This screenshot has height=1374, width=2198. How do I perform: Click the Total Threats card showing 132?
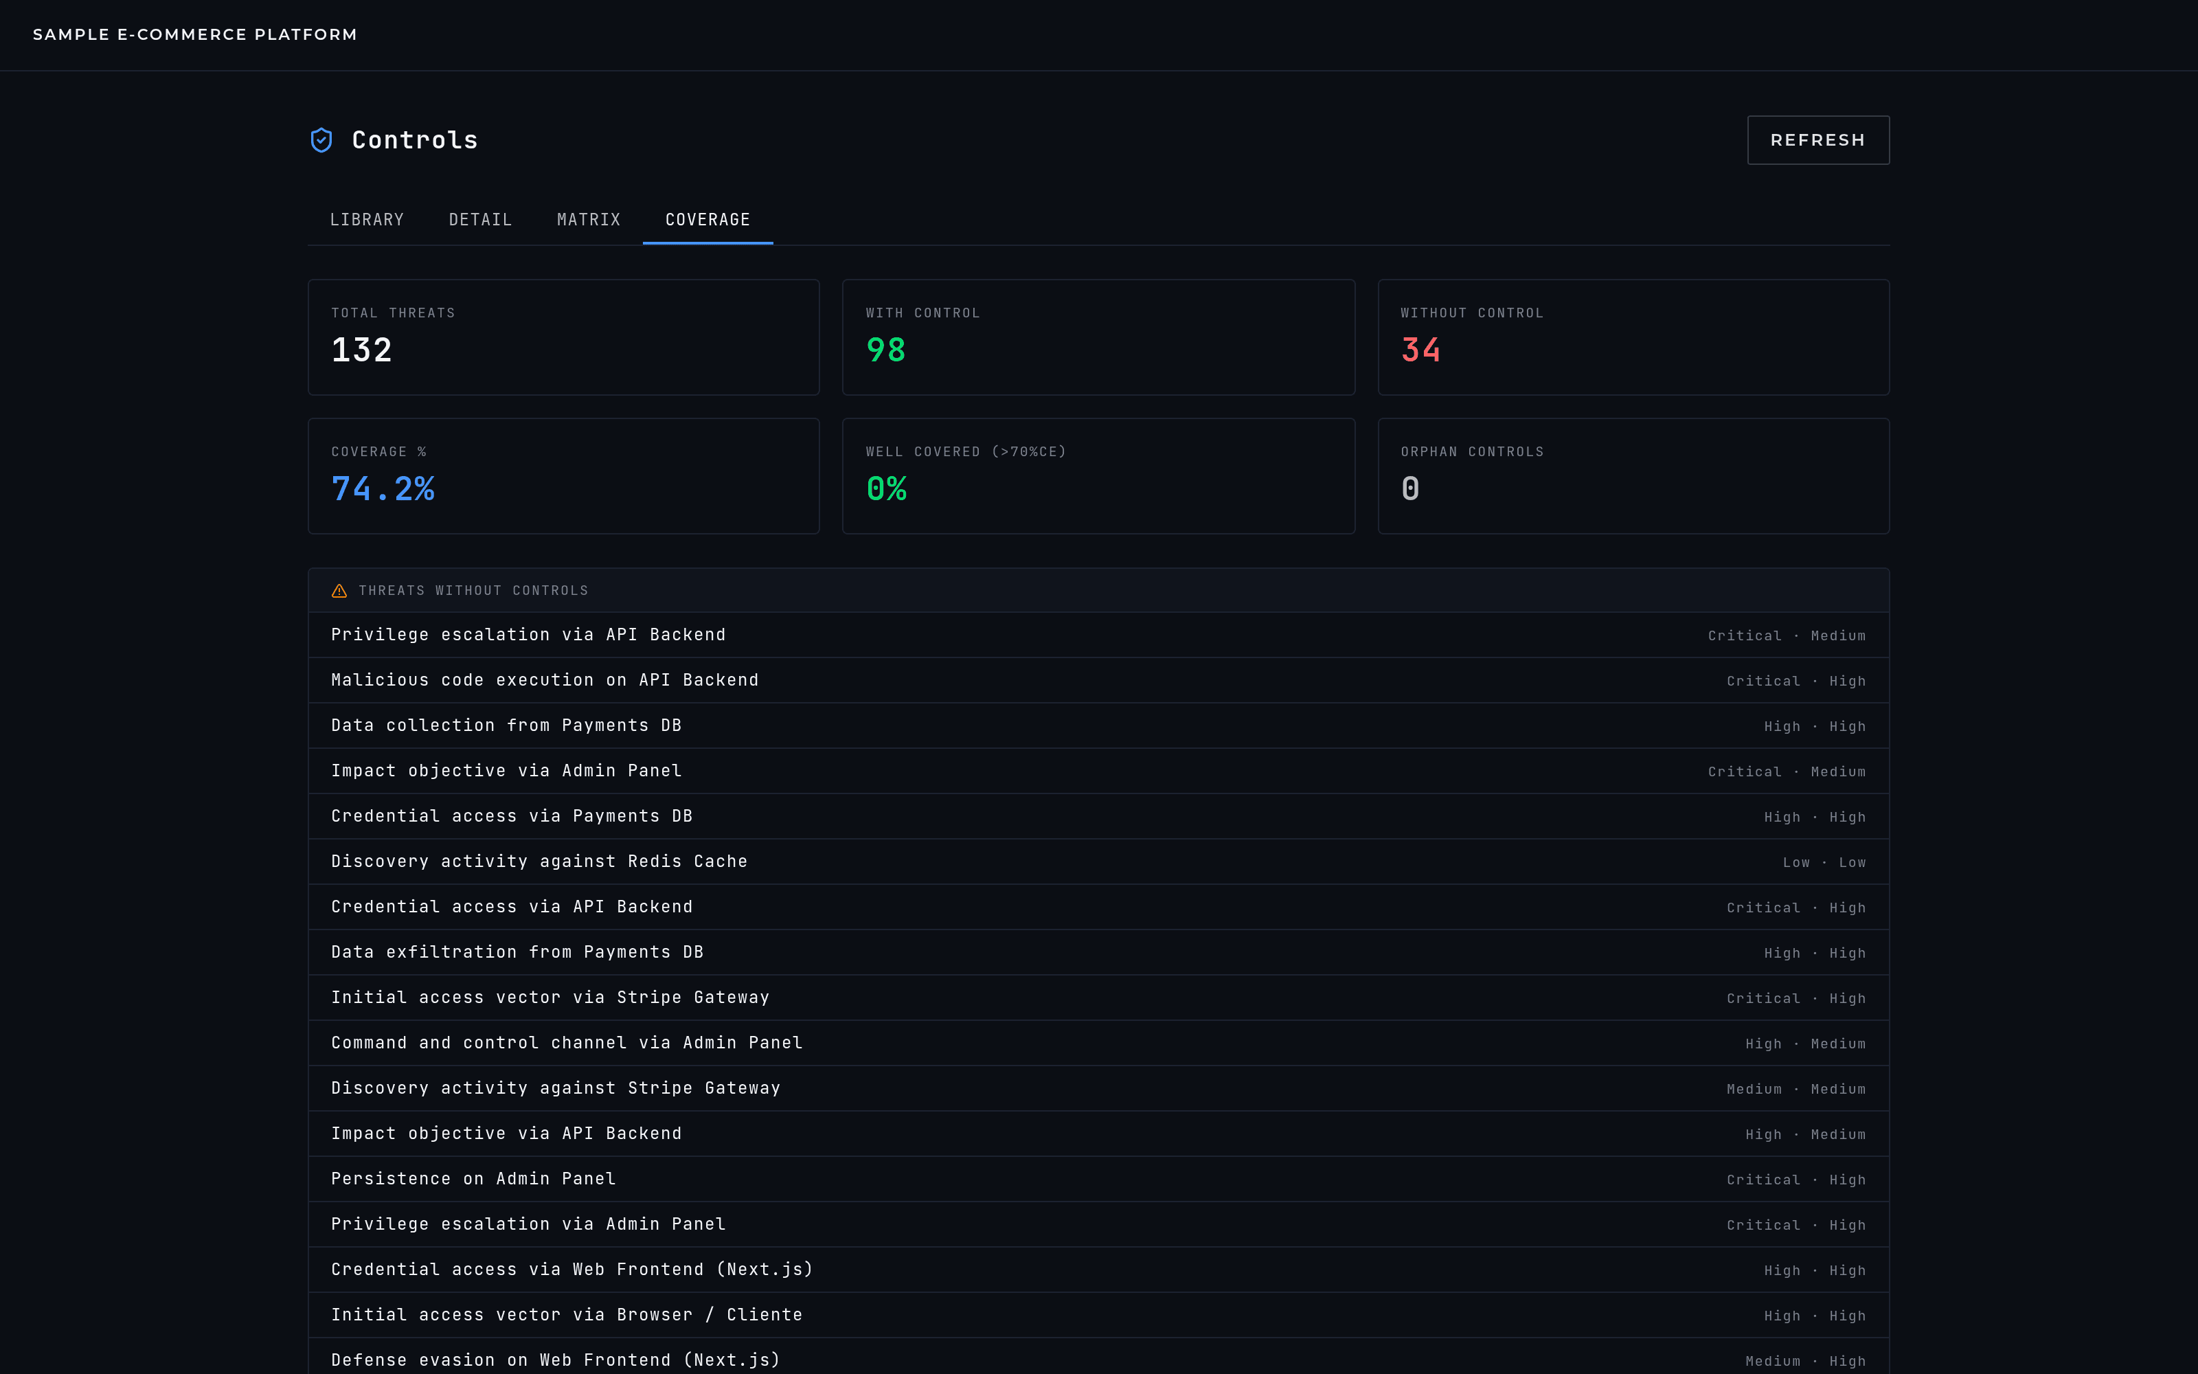pos(564,337)
